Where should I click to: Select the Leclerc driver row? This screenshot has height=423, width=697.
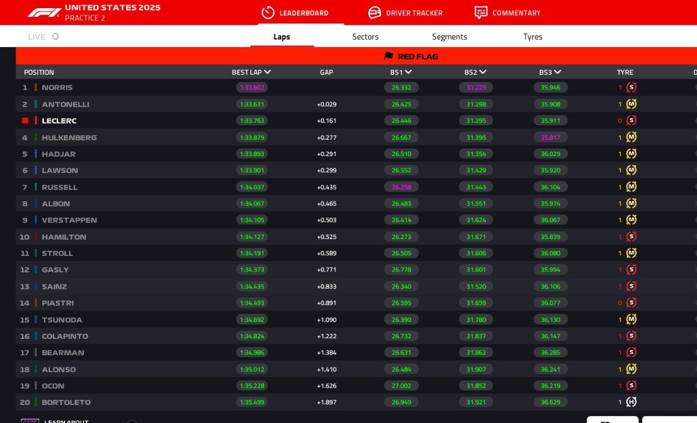pos(59,121)
